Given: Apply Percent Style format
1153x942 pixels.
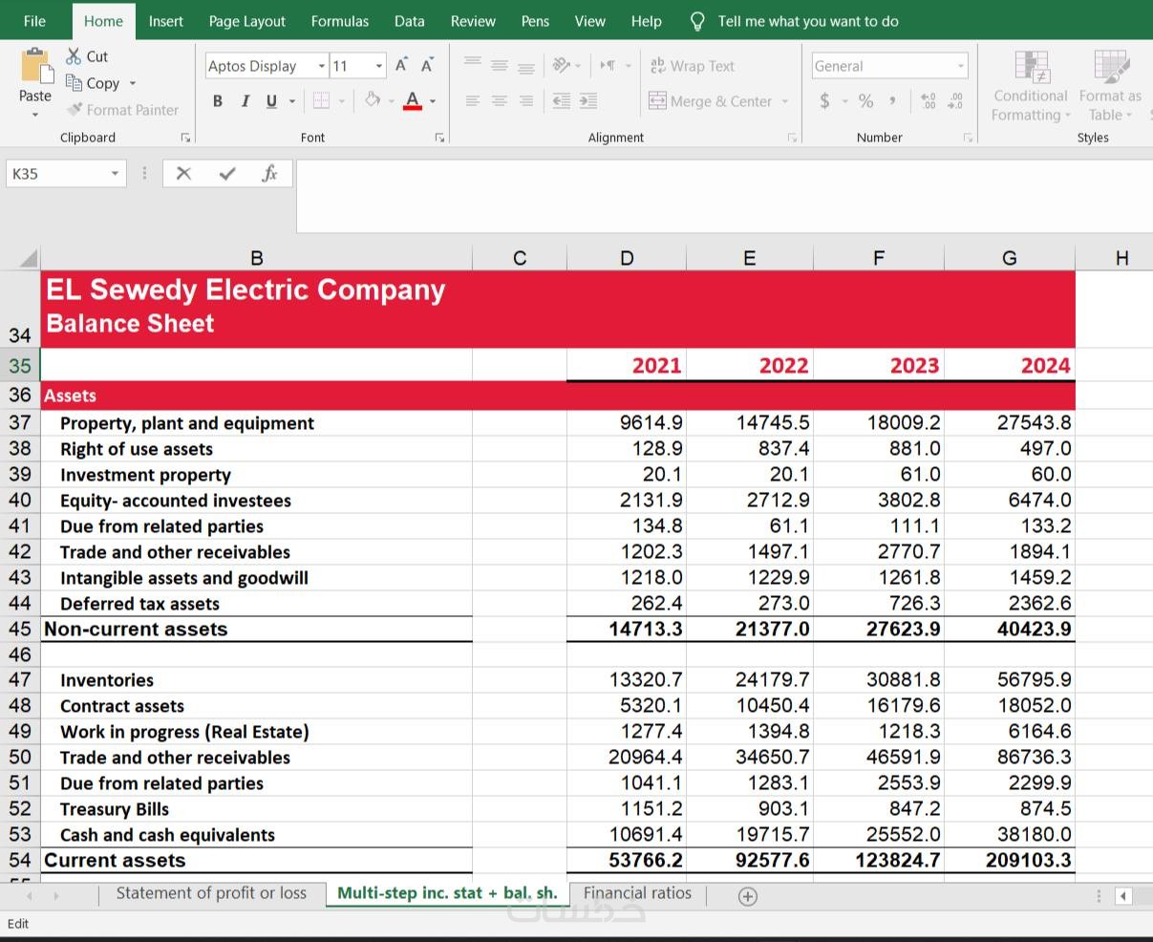Looking at the screenshot, I should tap(866, 100).
